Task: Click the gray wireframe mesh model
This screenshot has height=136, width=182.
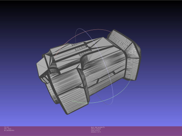Action: point(88,72)
